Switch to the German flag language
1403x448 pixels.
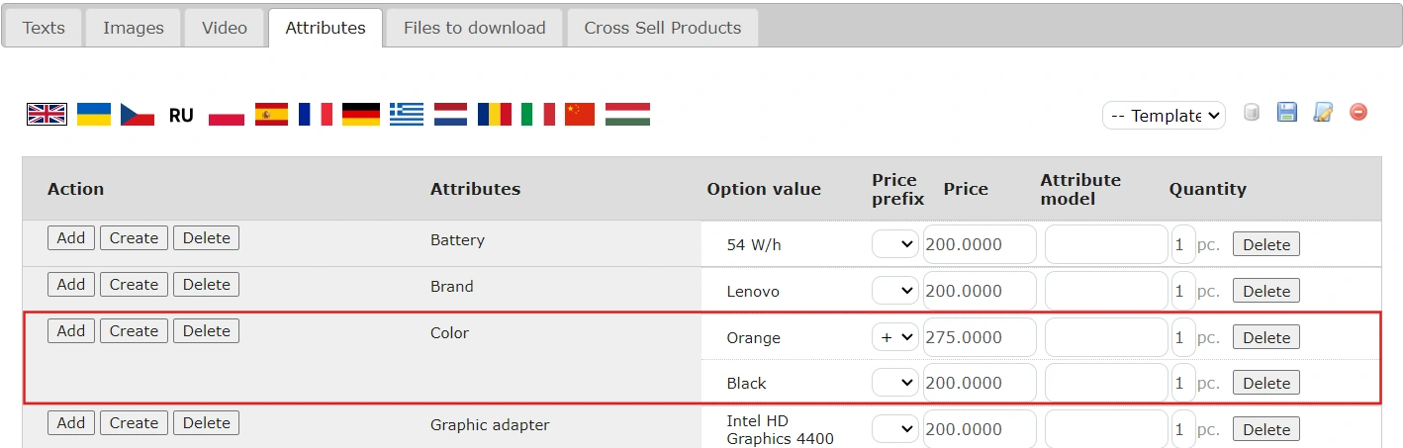pyautogui.click(x=361, y=115)
